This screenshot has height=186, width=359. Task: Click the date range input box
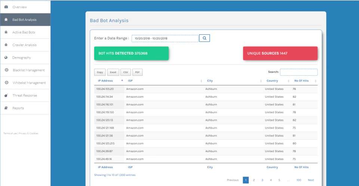165,38
